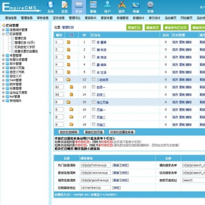Click the folder icon in ID 18 row
The image size is (205, 205).
point(71,124)
